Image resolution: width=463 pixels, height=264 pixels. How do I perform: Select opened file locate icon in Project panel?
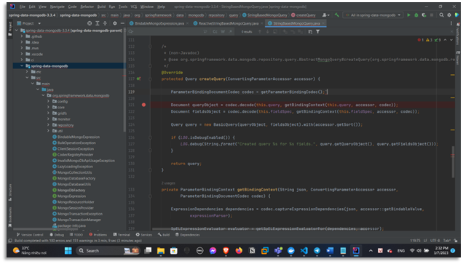pyautogui.click(x=90, y=23)
